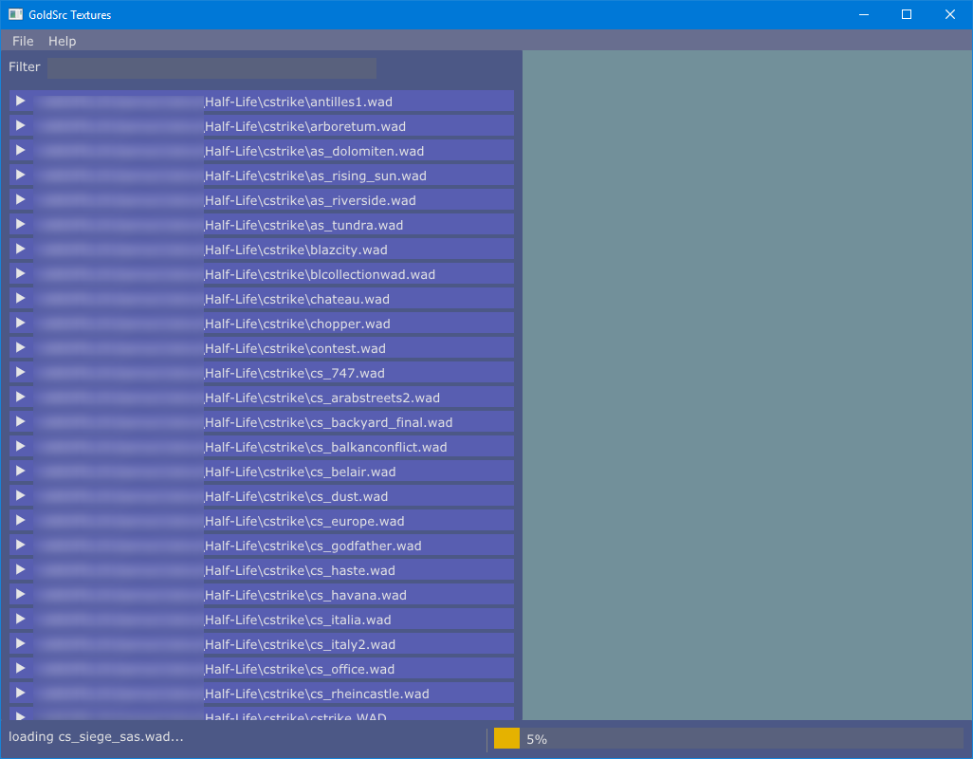This screenshot has width=973, height=759.
Task: Expand the cs_italia.wad entry arrow
Action: (x=21, y=619)
